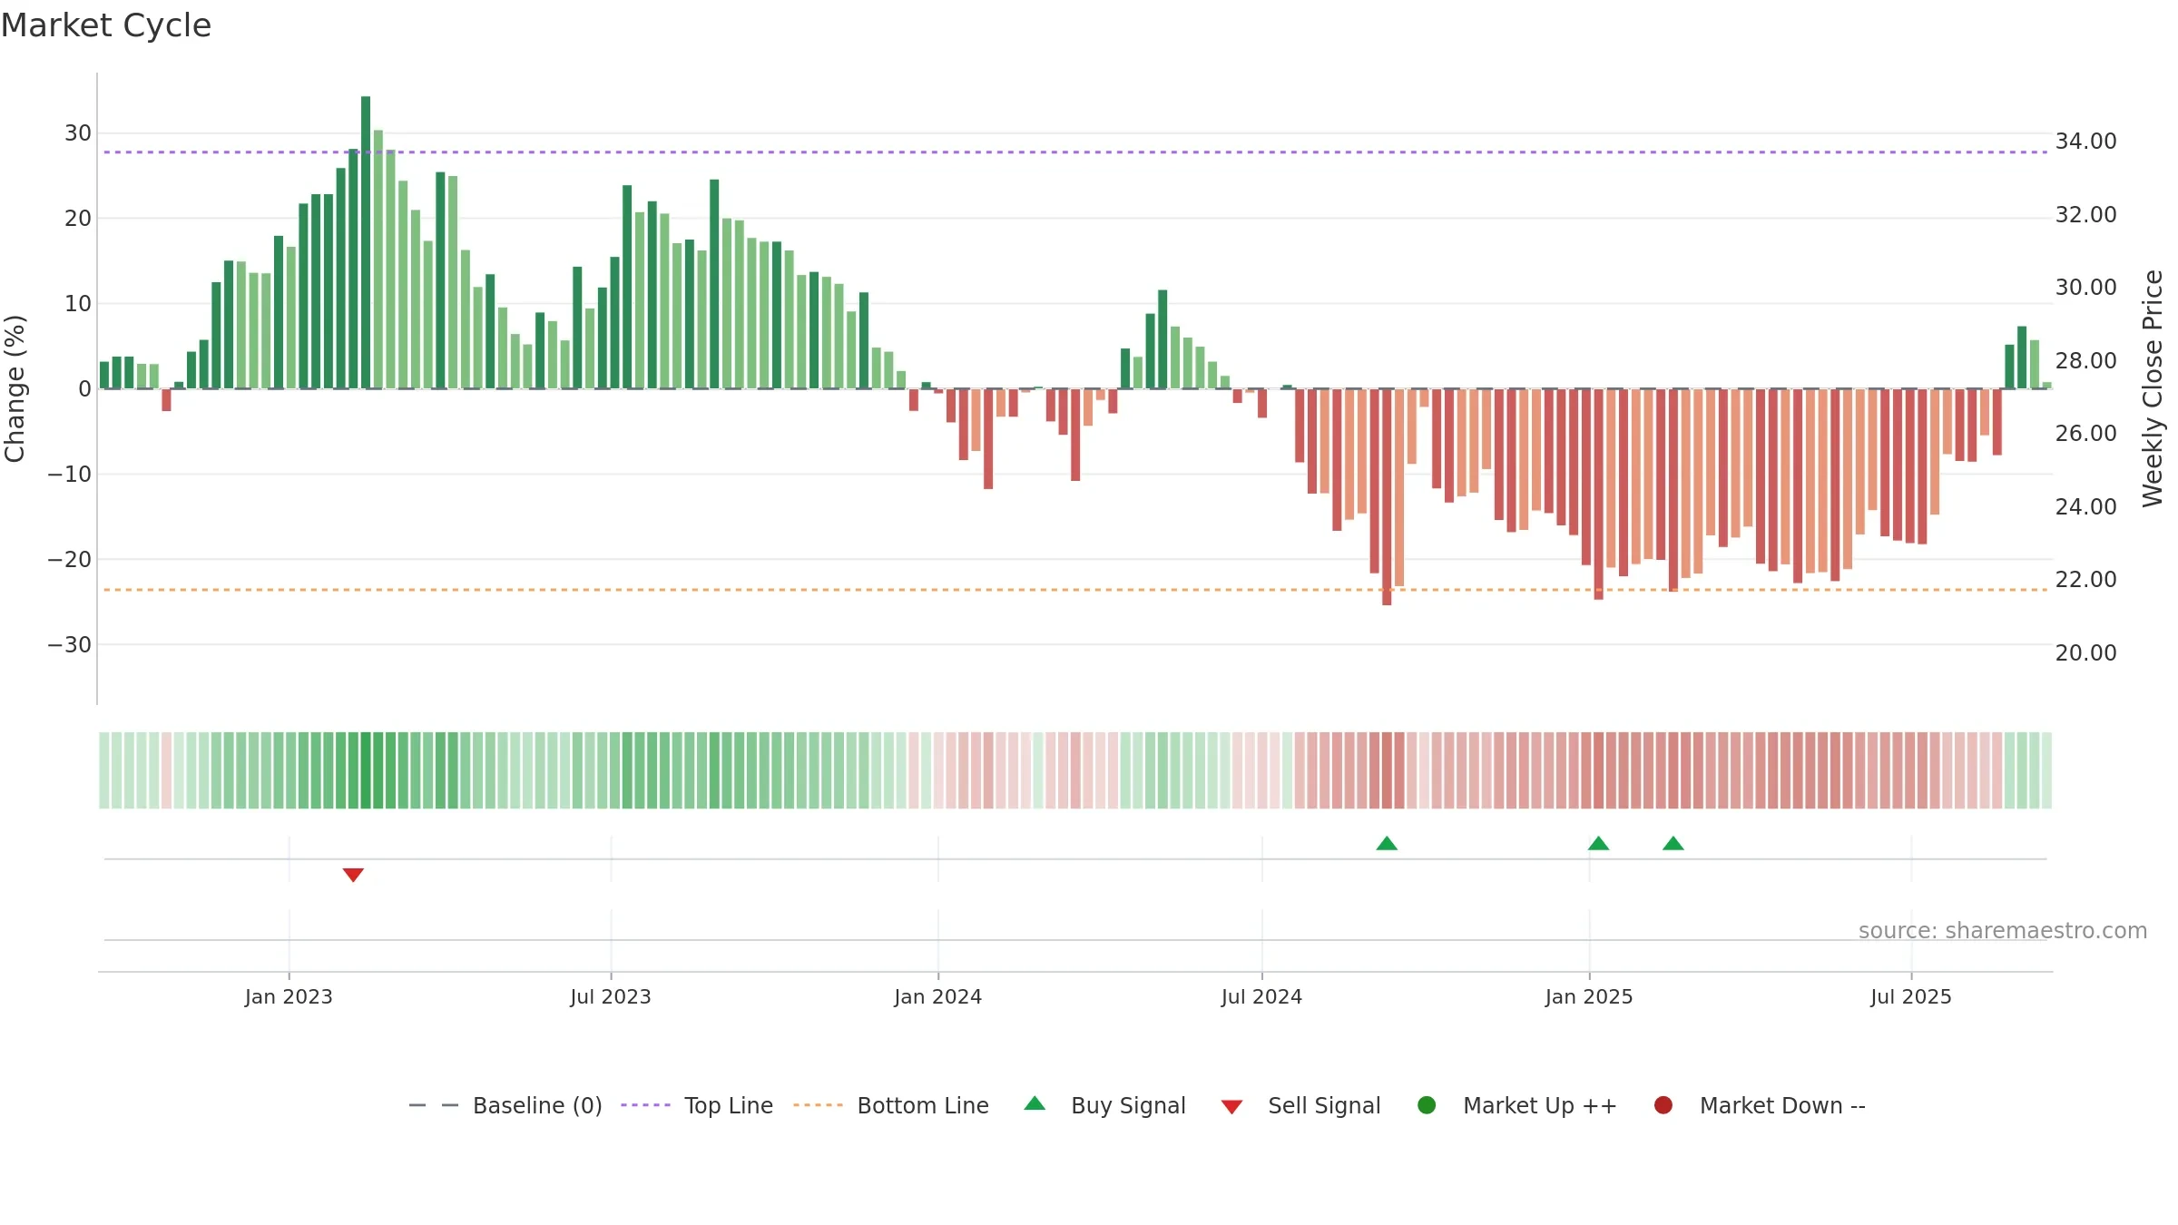Click the green Market Up circle icon

(1427, 1105)
